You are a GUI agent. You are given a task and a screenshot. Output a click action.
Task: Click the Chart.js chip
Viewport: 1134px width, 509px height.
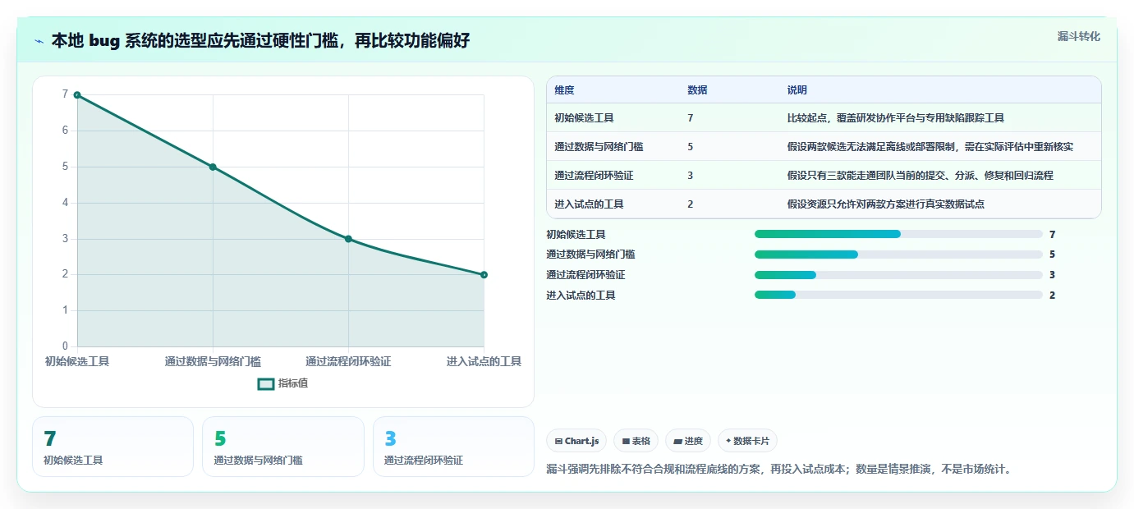(576, 441)
